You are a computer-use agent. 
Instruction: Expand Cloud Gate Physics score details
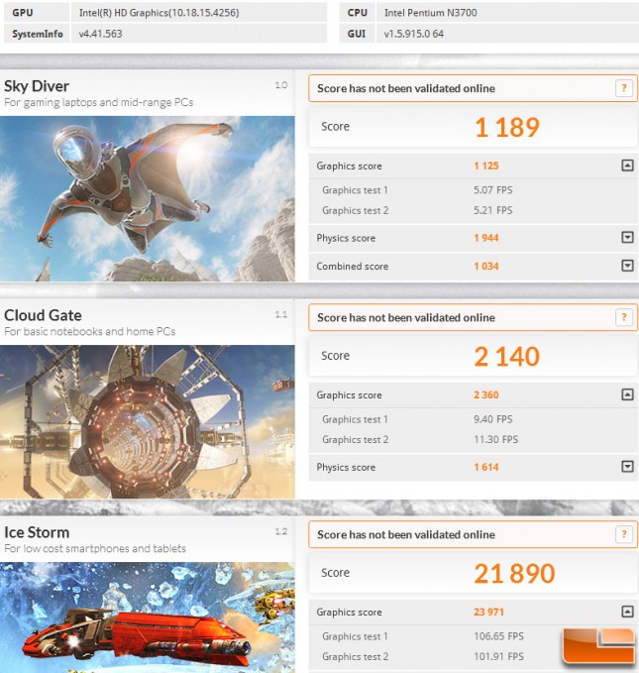tap(627, 466)
